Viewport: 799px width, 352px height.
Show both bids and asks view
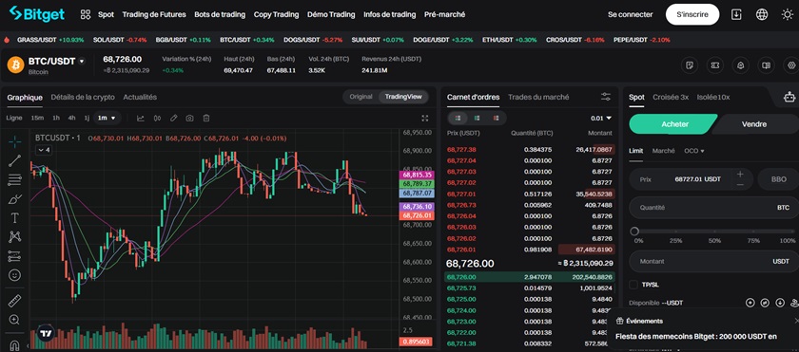click(458, 118)
